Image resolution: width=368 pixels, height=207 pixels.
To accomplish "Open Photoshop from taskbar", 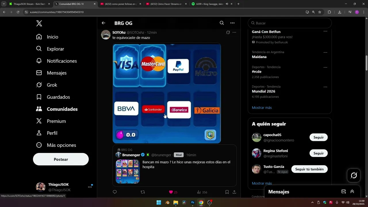I will [193, 202].
